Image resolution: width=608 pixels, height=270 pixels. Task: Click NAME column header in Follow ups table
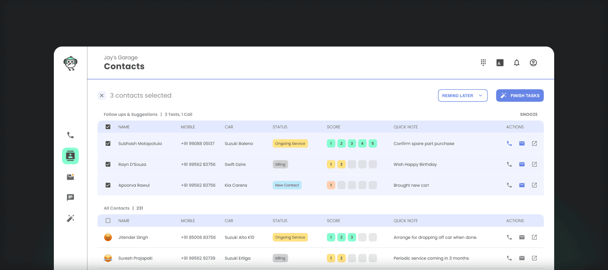click(124, 127)
